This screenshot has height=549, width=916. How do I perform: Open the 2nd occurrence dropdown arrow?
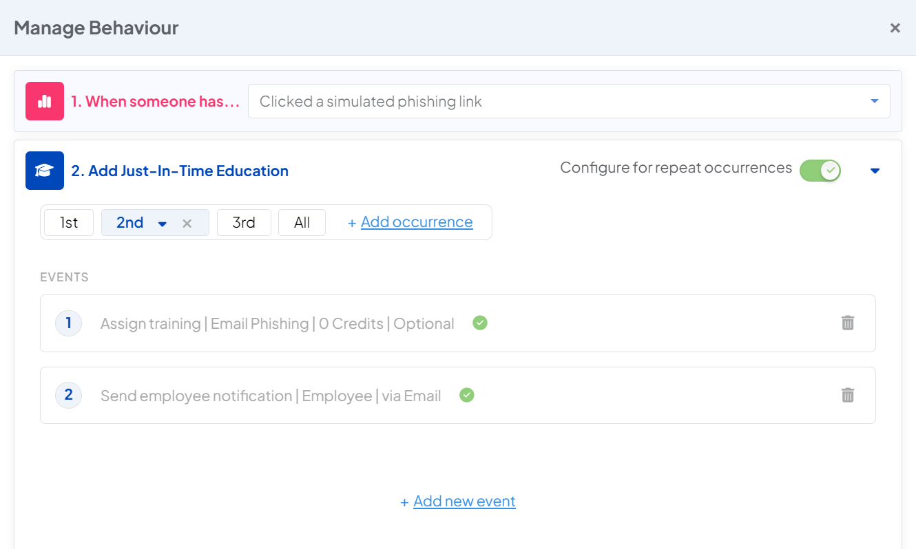163,222
